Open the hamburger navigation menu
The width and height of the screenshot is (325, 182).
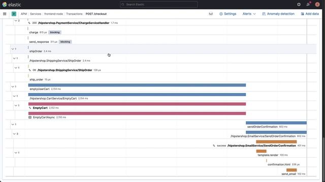5,14
